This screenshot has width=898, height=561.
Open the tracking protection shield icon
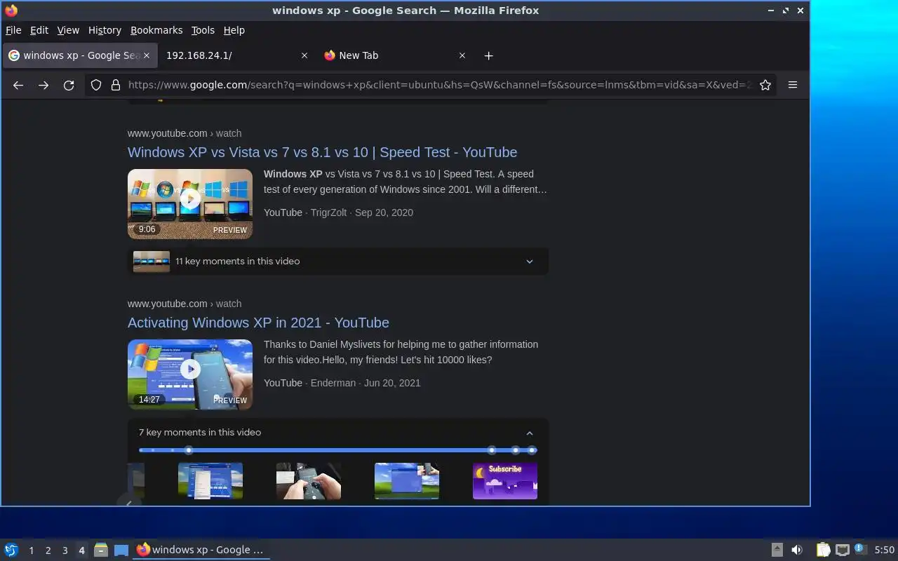(x=96, y=85)
